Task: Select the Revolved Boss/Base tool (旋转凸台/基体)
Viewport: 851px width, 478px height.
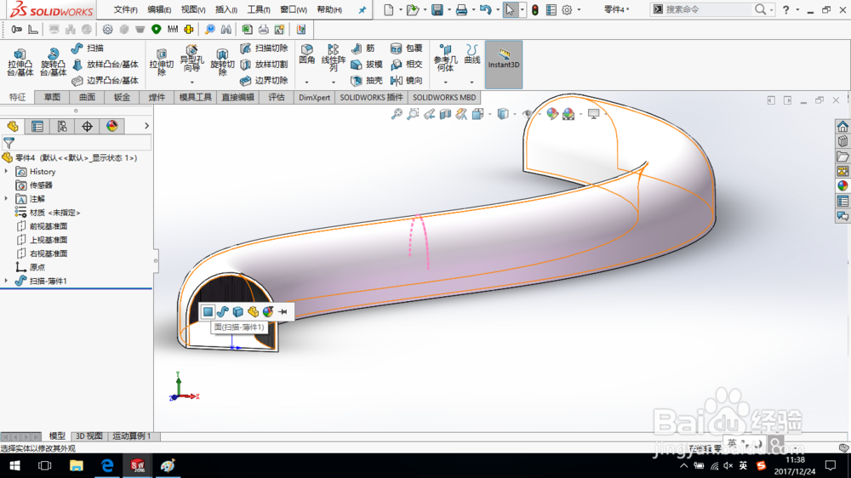Action: (x=53, y=62)
